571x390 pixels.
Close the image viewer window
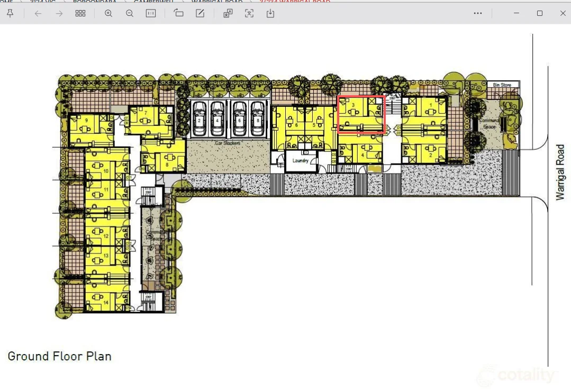tap(563, 13)
